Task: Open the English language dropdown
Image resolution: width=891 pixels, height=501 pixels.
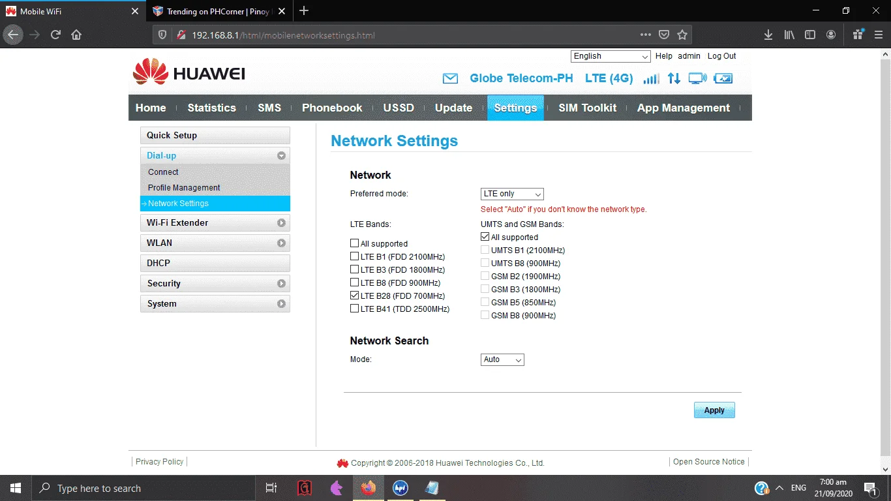Action: point(611,56)
